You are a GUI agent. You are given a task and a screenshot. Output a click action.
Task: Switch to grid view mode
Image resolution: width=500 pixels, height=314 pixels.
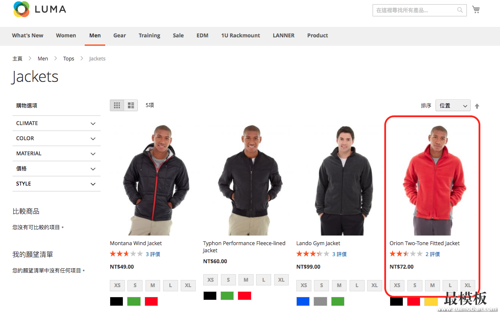coord(117,105)
